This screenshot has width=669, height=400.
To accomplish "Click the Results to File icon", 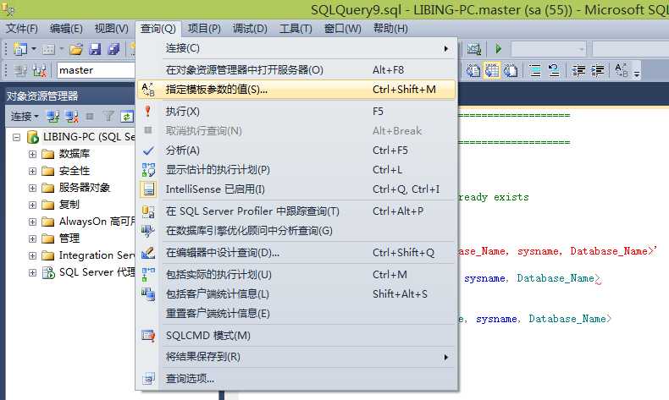I will pyautogui.click(x=511, y=70).
